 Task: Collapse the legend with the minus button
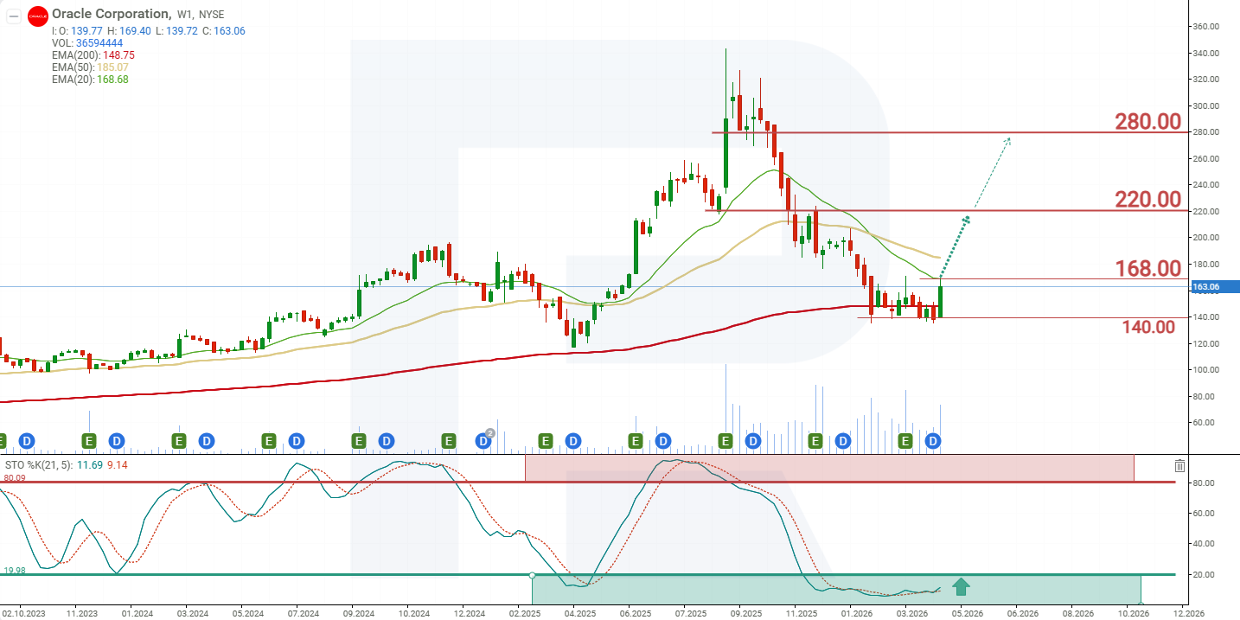(14, 16)
